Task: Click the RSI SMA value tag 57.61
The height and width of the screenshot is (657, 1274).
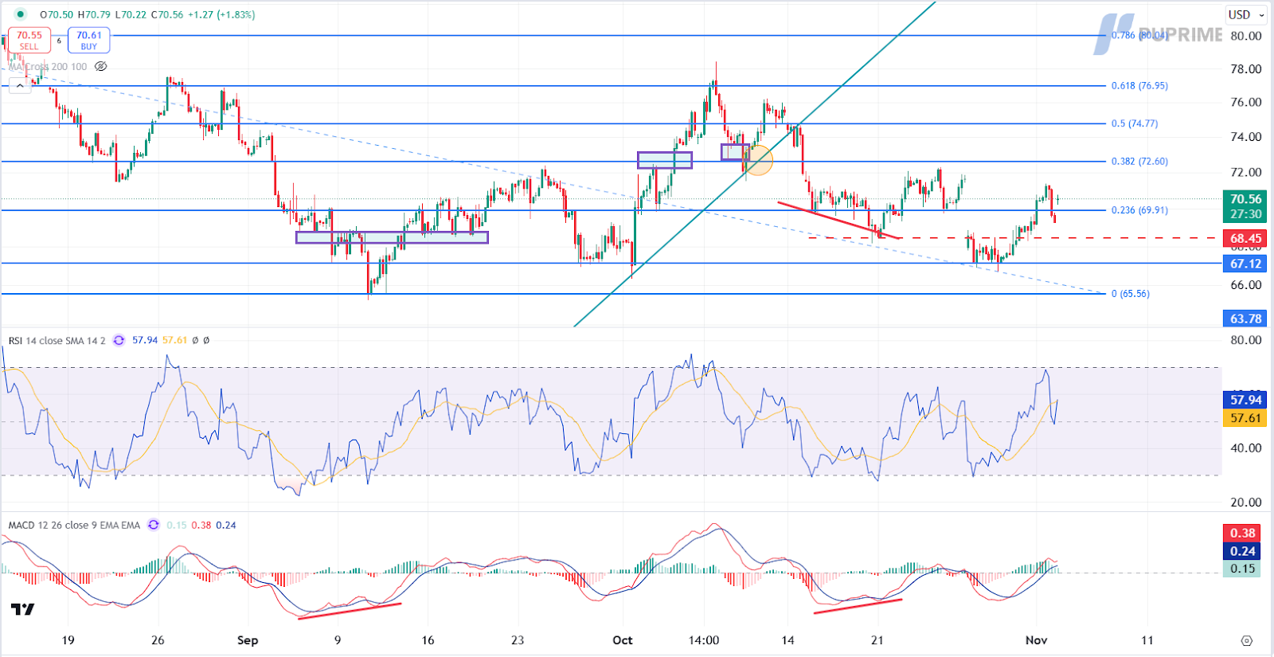Action: tap(1245, 418)
